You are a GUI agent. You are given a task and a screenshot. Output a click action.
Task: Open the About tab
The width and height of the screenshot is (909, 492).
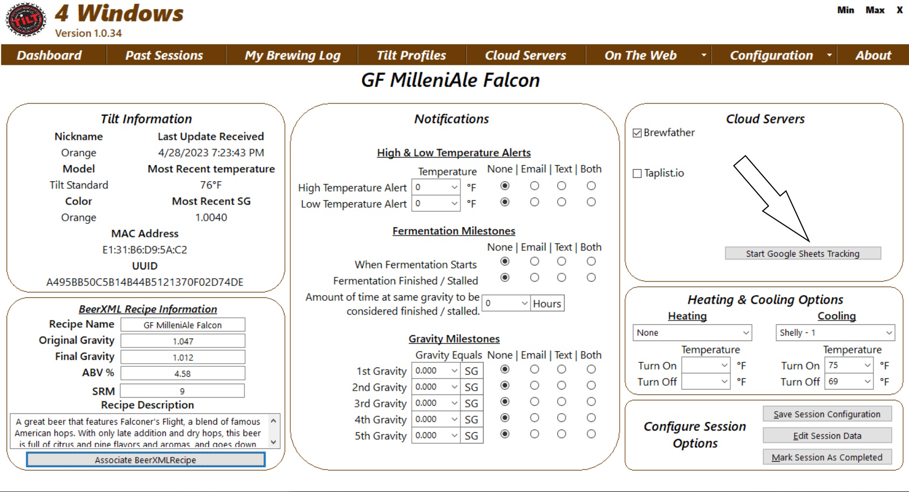click(873, 55)
